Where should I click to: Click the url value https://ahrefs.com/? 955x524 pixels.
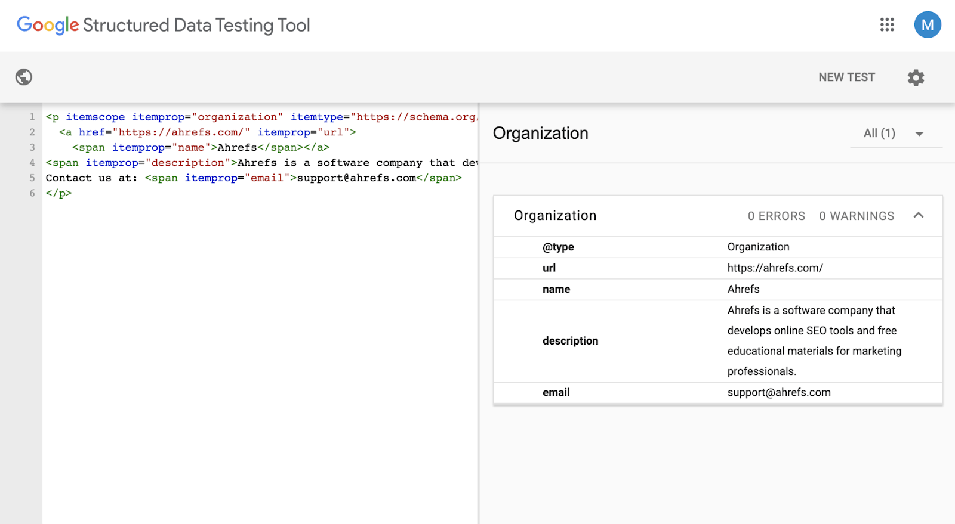tap(775, 268)
